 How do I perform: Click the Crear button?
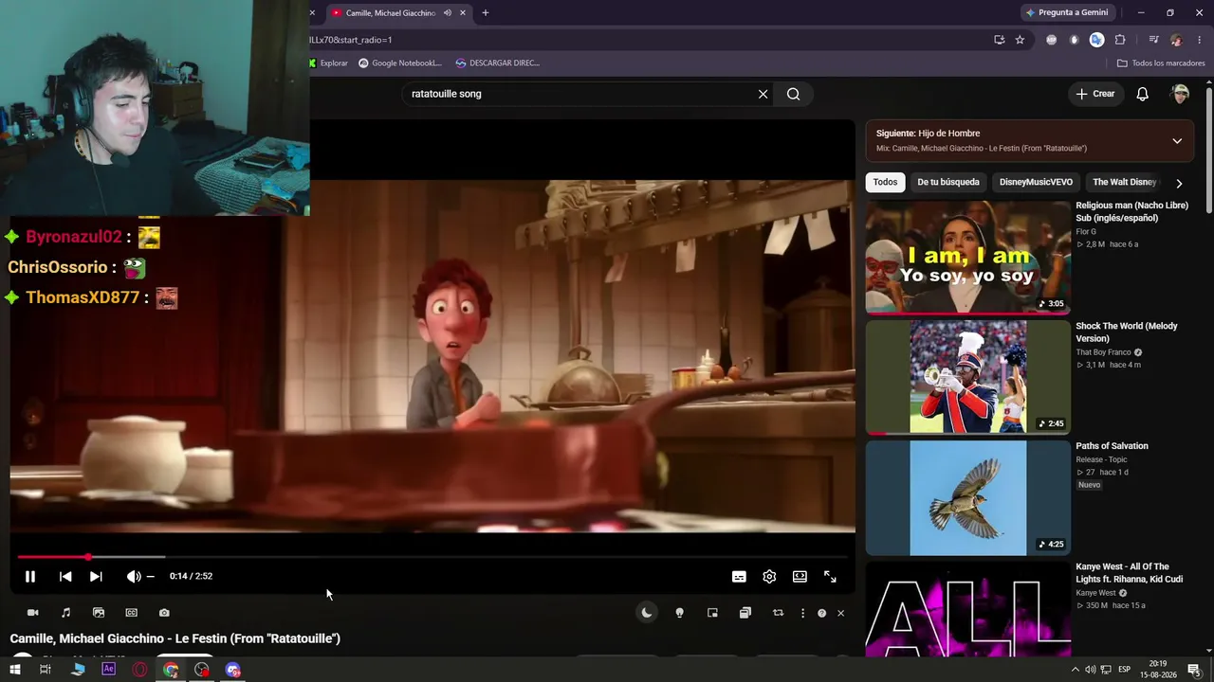pos(1095,94)
